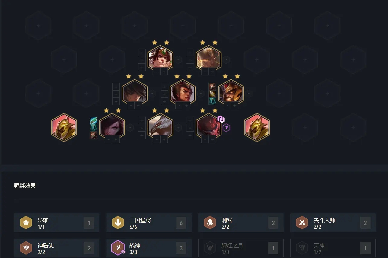Click the 枭雄 crown trait icon
This screenshot has height=258, width=388.
(26, 223)
